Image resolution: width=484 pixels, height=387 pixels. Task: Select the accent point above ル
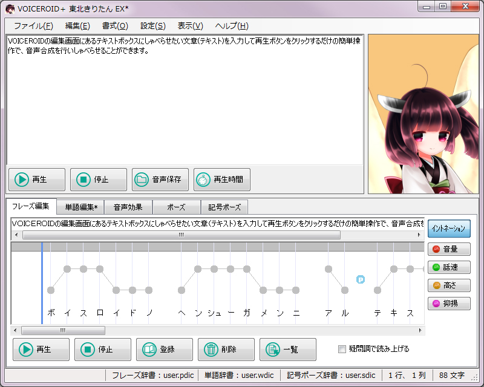[x=345, y=290]
